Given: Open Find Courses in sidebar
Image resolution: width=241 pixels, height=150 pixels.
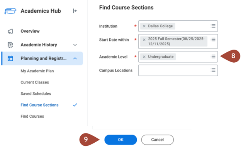Looking at the screenshot, I should click(32, 116).
